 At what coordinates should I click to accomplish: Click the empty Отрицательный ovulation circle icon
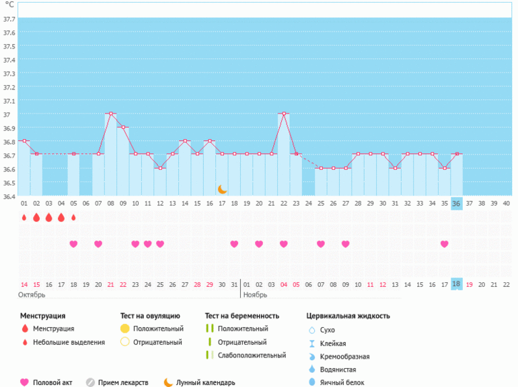tap(125, 342)
